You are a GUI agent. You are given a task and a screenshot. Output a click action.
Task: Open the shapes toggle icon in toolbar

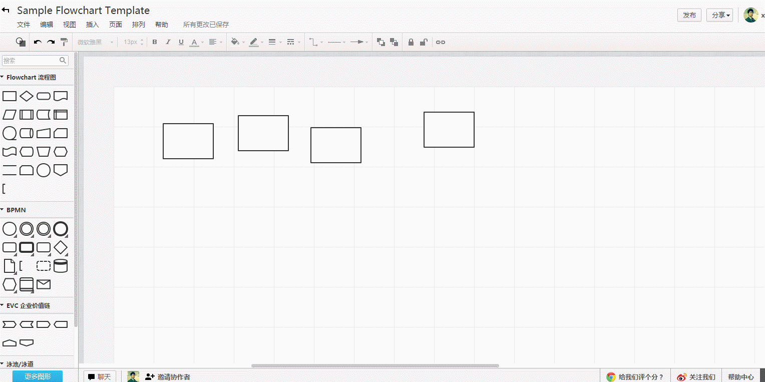pos(21,42)
